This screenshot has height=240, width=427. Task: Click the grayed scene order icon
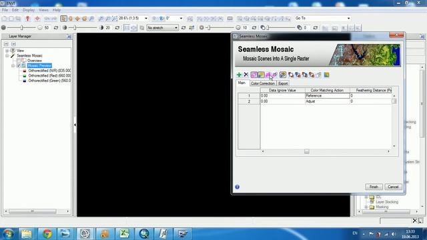(318, 75)
